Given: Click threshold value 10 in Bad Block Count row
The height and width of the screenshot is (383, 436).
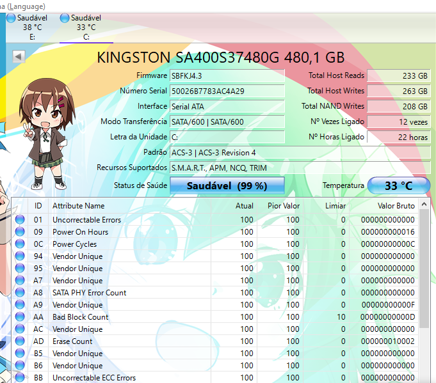Looking at the screenshot, I should [341, 317].
